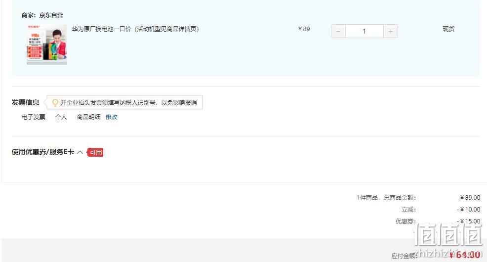
Task: Select the ￥89.00 total goods amount
Action: [470, 197]
